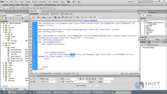Click the File management icon in document toolbar

63,17
